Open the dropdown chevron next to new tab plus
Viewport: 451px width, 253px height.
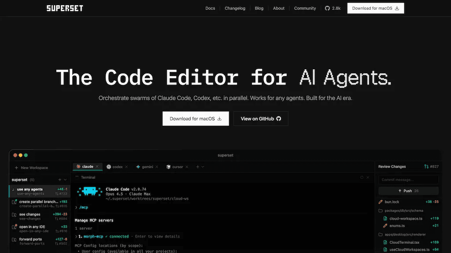(x=203, y=166)
